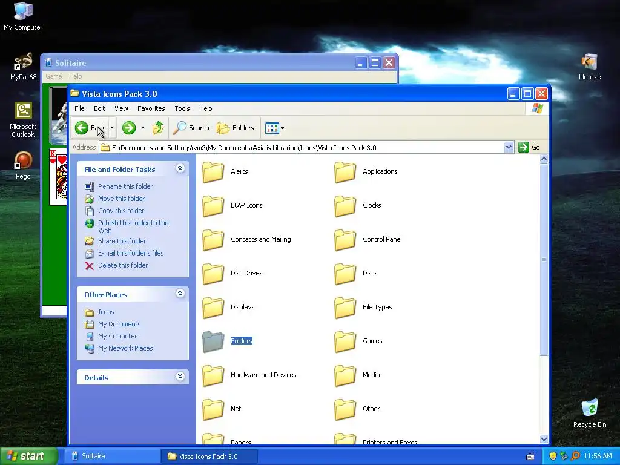
Task: Open the Favorites menu
Action: point(151,108)
